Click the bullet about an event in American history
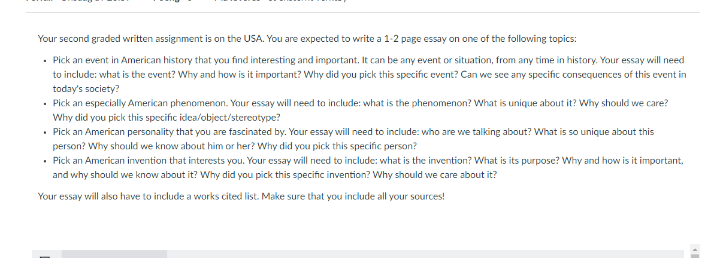 [370, 74]
